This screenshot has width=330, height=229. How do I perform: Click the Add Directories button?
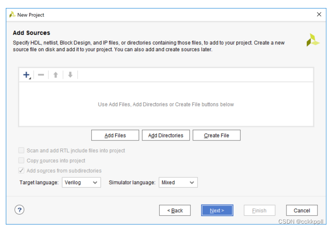coord(166,135)
